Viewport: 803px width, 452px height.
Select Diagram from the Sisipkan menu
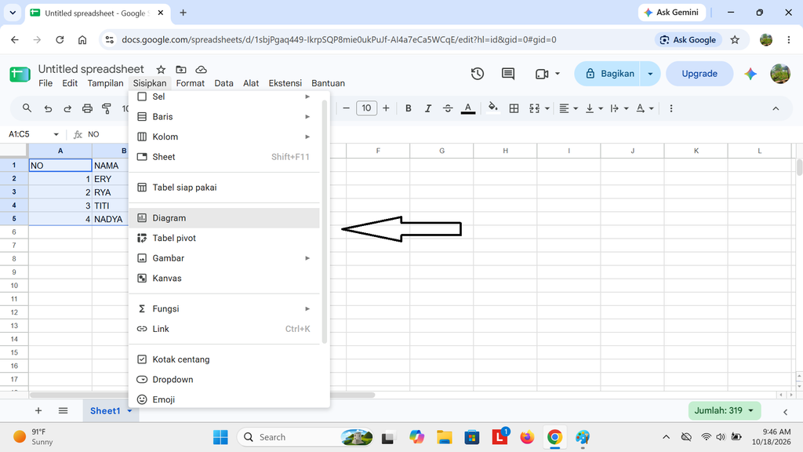(224, 218)
